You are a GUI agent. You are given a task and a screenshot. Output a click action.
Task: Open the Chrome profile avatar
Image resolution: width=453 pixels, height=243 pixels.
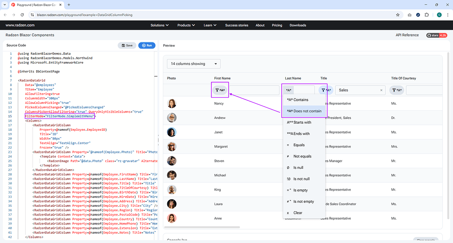[x=439, y=15]
